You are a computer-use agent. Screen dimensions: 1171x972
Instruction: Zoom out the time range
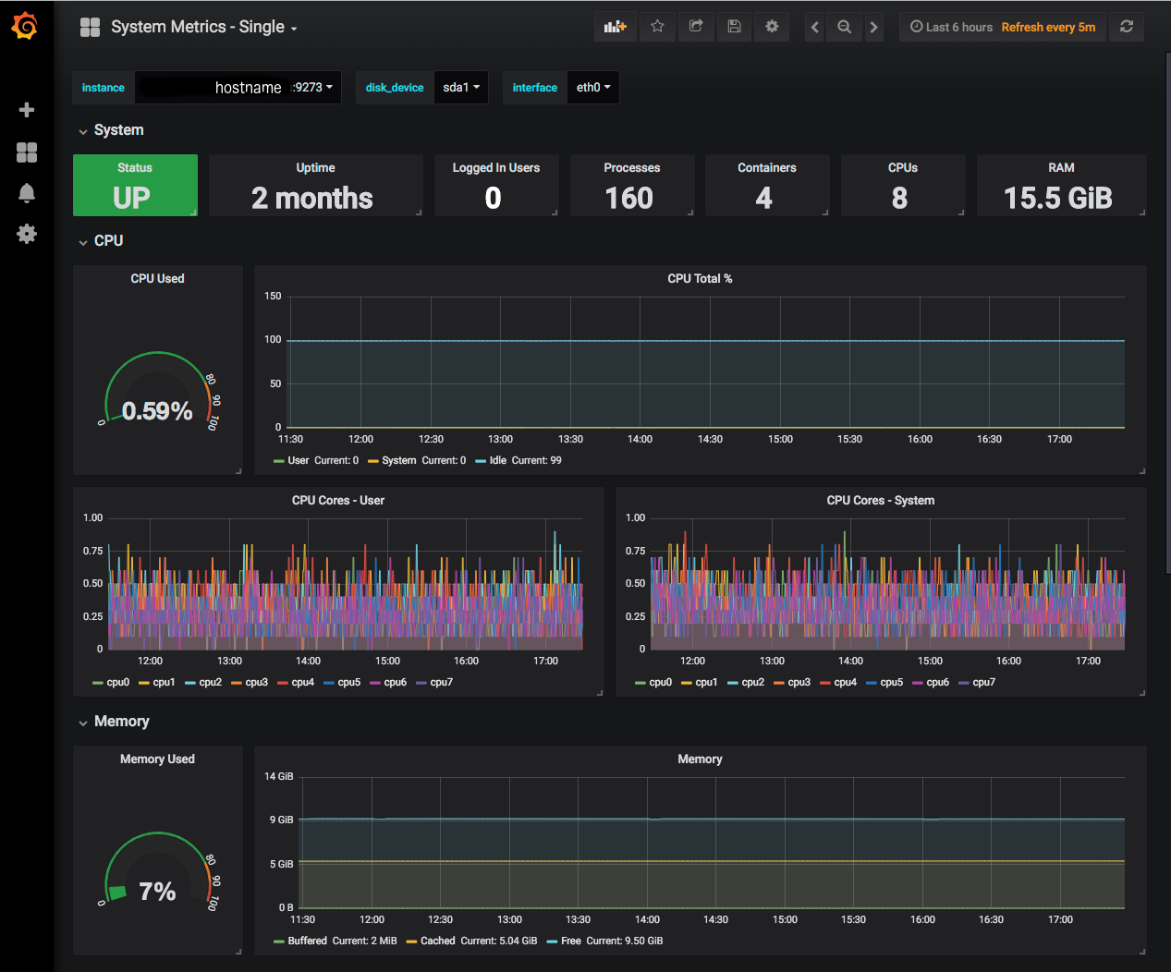point(844,27)
